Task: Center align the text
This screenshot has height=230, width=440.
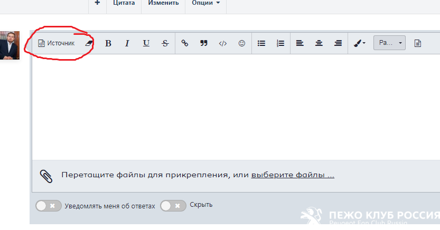Action: click(x=319, y=43)
